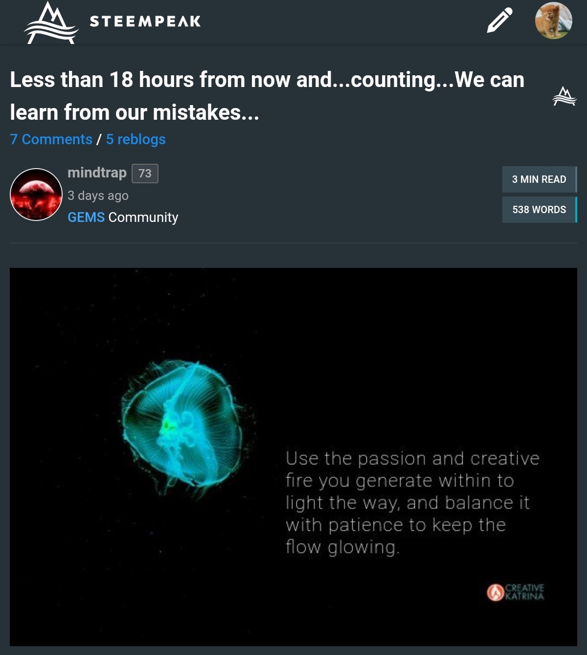Click the quote text in image

(412, 502)
